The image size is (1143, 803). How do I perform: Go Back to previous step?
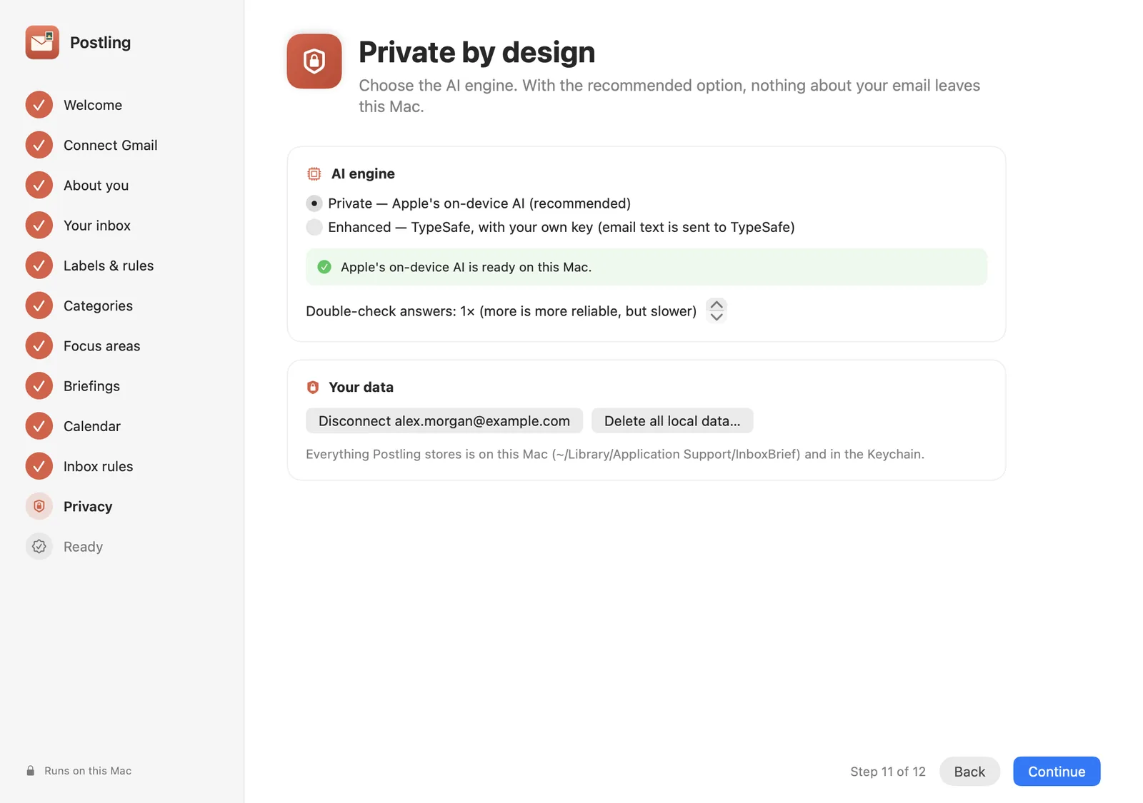(x=969, y=772)
